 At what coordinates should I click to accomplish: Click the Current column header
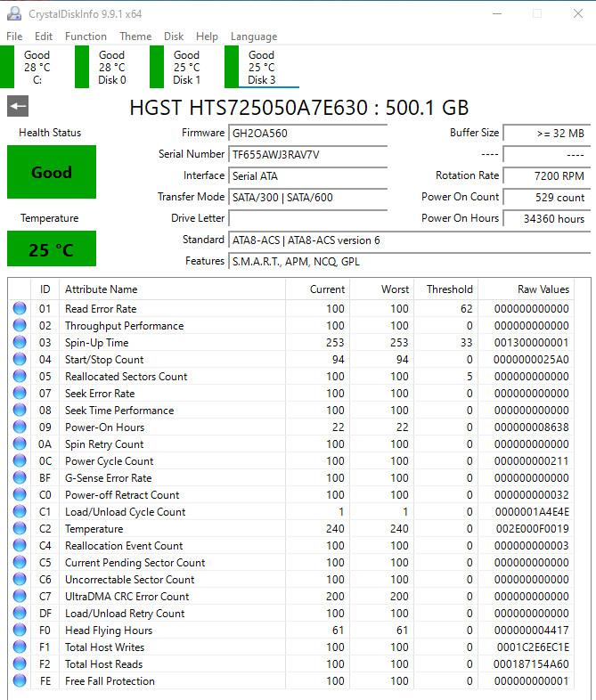[x=318, y=289]
